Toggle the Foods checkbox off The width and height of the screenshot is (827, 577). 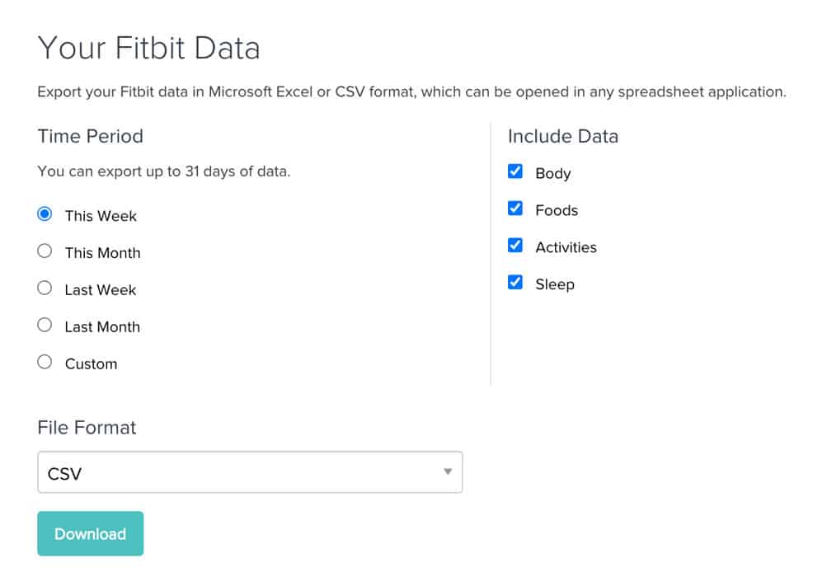[x=515, y=209]
